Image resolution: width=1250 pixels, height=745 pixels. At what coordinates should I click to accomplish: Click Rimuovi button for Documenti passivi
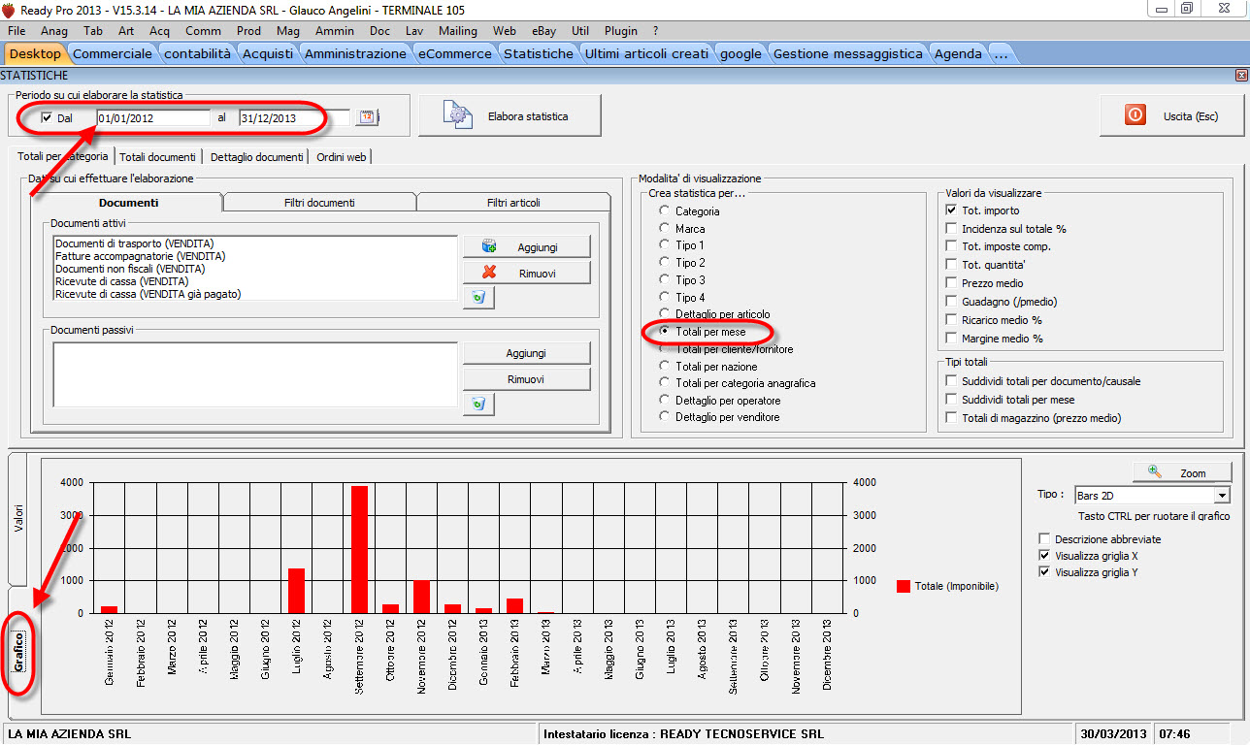click(x=526, y=379)
